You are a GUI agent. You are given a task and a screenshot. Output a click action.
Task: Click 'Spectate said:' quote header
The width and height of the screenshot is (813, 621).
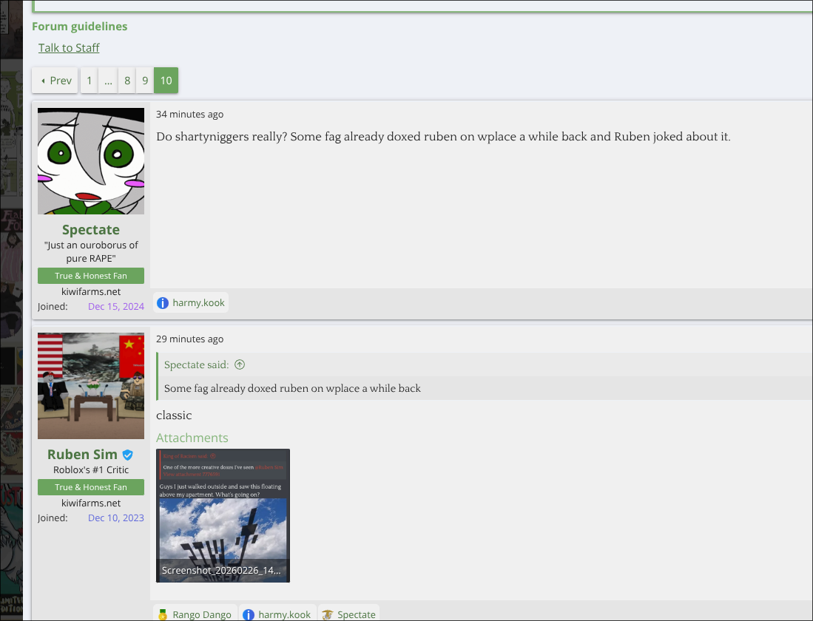(197, 365)
